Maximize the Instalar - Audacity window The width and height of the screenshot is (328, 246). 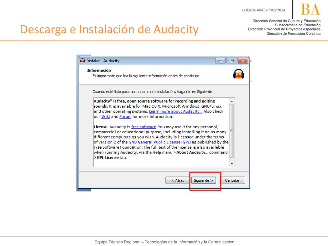[231, 61]
